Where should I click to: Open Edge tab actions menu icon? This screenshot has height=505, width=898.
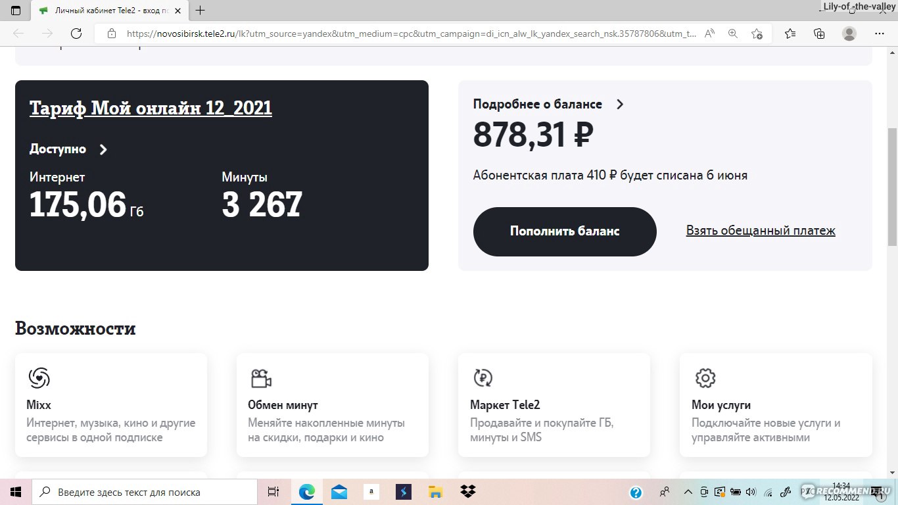click(16, 11)
